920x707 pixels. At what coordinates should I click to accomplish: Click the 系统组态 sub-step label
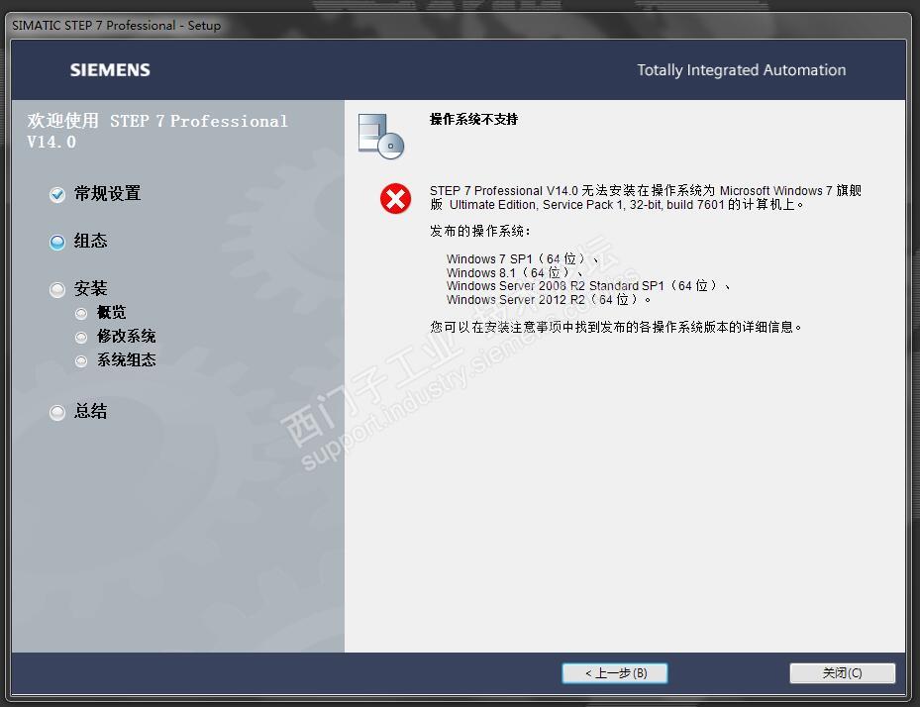pos(126,359)
